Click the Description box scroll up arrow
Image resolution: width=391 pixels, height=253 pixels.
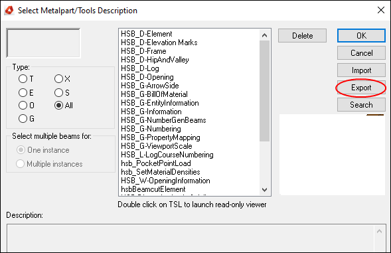379,231
